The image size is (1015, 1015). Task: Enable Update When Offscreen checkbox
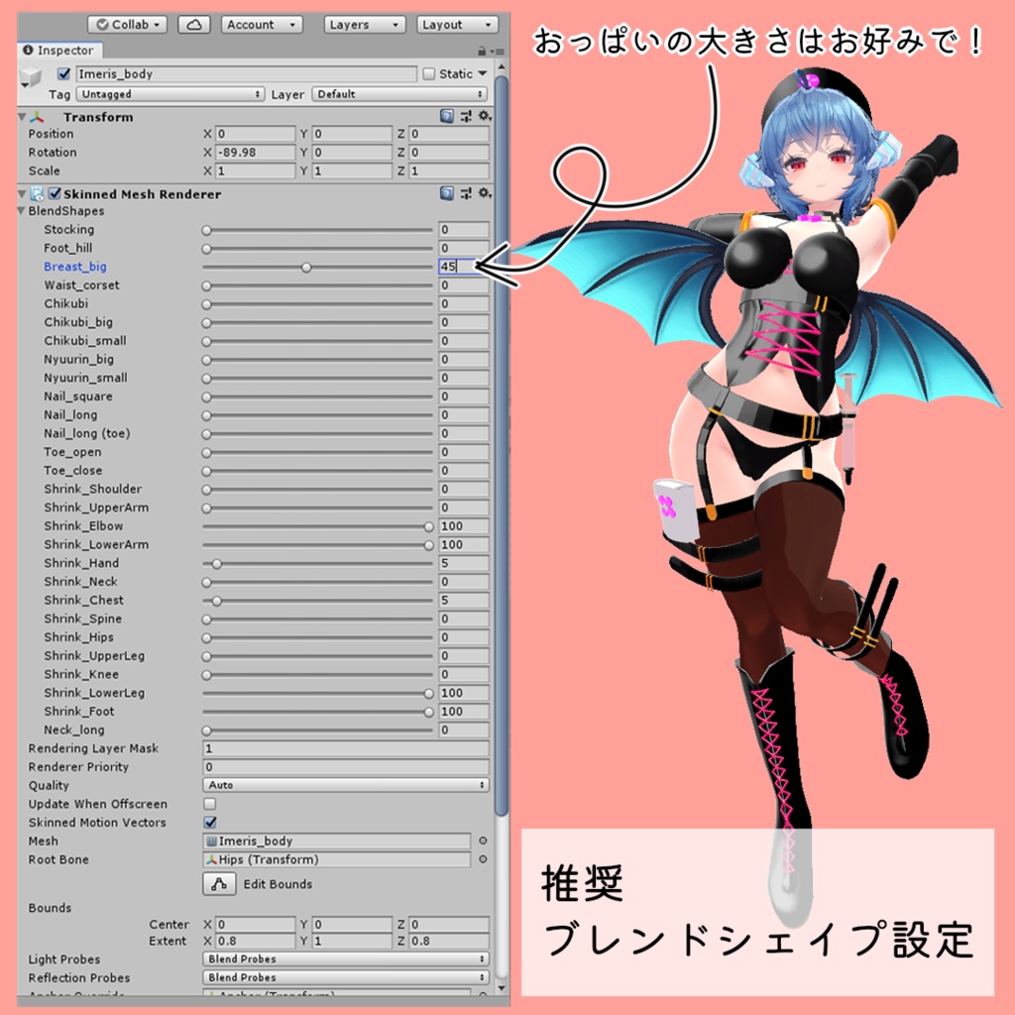point(210,803)
